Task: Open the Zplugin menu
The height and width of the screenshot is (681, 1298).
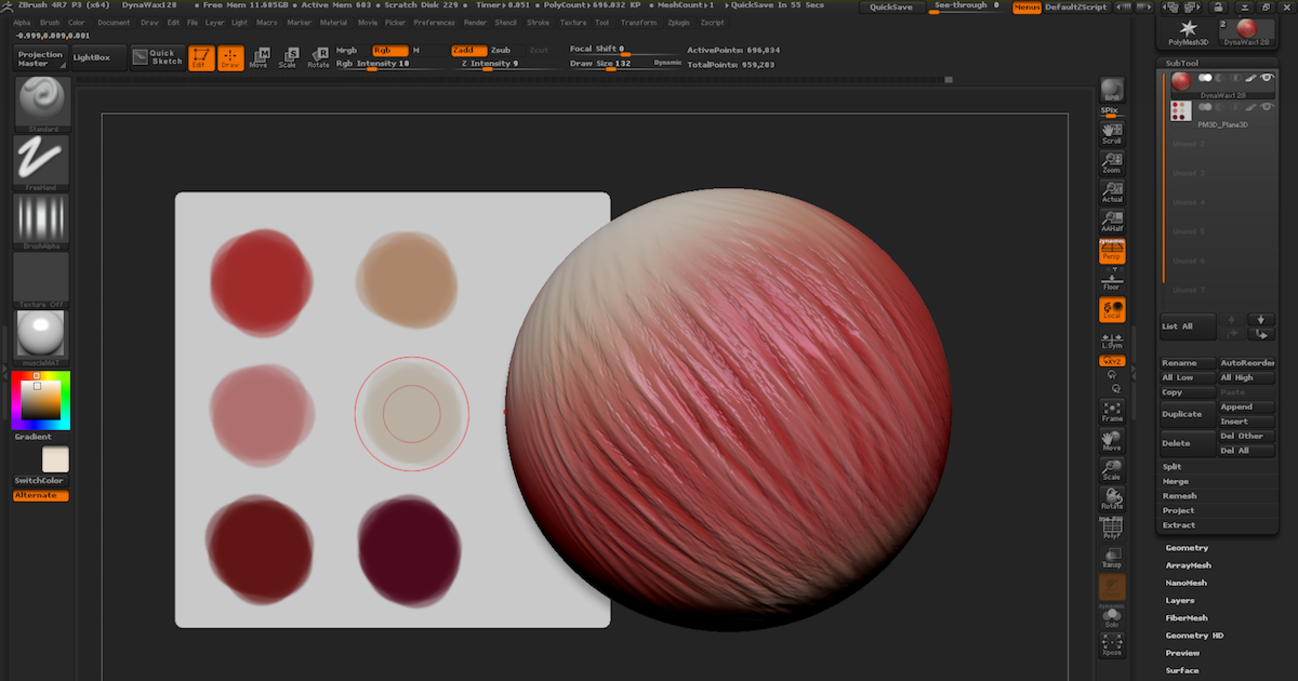Action: point(678,22)
